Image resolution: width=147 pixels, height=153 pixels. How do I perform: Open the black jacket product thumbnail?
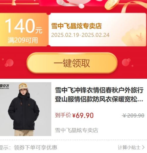pos(26,109)
